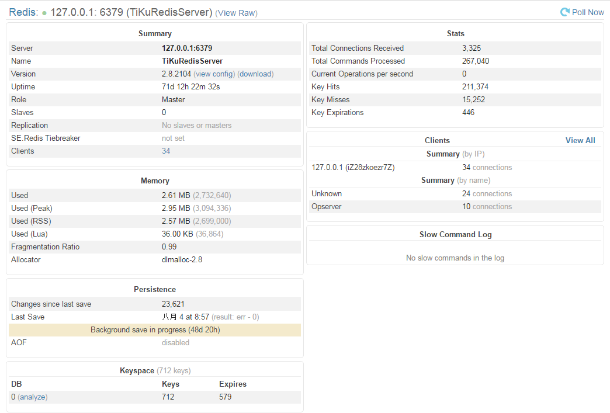Click the Poll Now refresh icon
This screenshot has height=413, width=610.
point(564,12)
